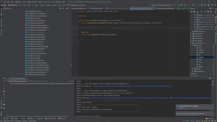
Task: Click the pin tab icon in Run panel
Action: (x=4, y=108)
